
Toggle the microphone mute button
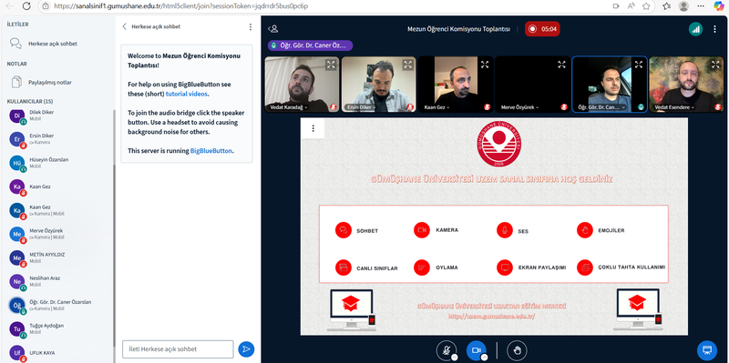click(x=447, y=350)
